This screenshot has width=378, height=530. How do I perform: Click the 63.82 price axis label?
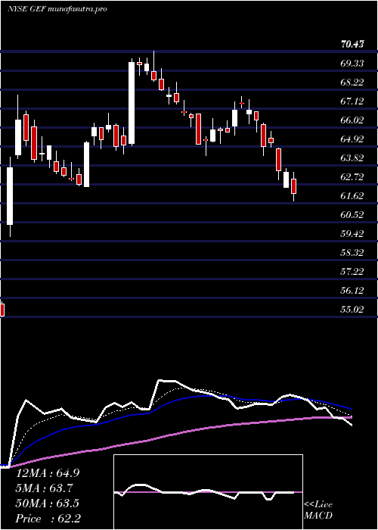[352, 157]
